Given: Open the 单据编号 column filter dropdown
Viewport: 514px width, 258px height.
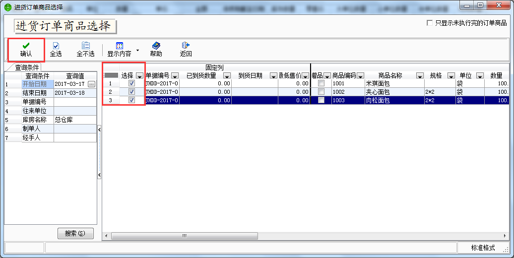Looking at the screenshot, I should tap(175, 76).
